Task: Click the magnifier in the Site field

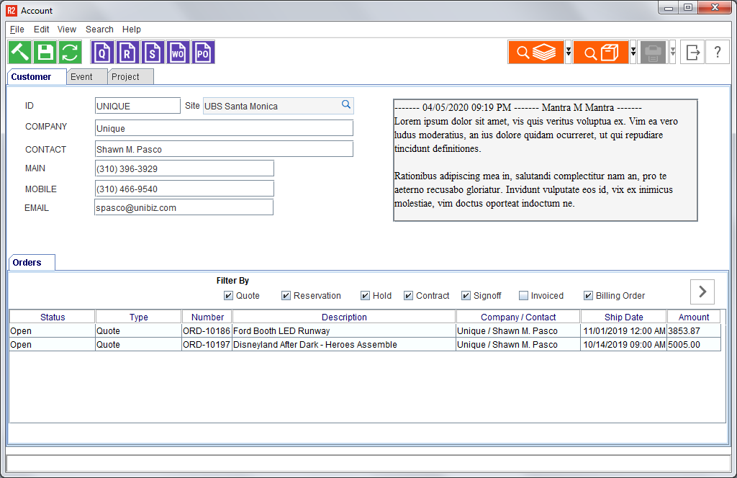Action: tap(346, 105)
